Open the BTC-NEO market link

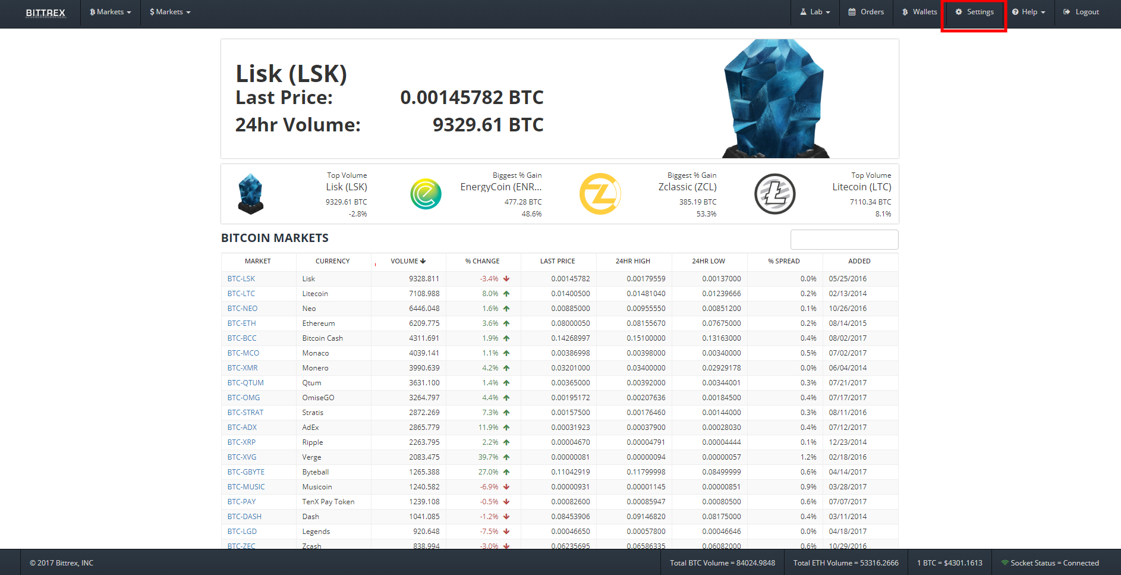coord(243,309)
